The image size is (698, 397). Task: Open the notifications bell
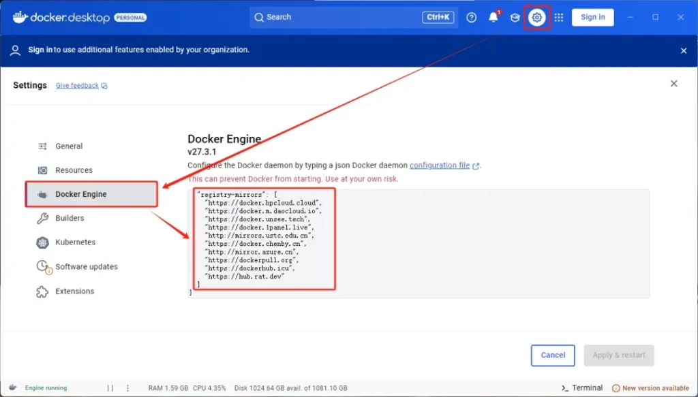click(494, 18)
